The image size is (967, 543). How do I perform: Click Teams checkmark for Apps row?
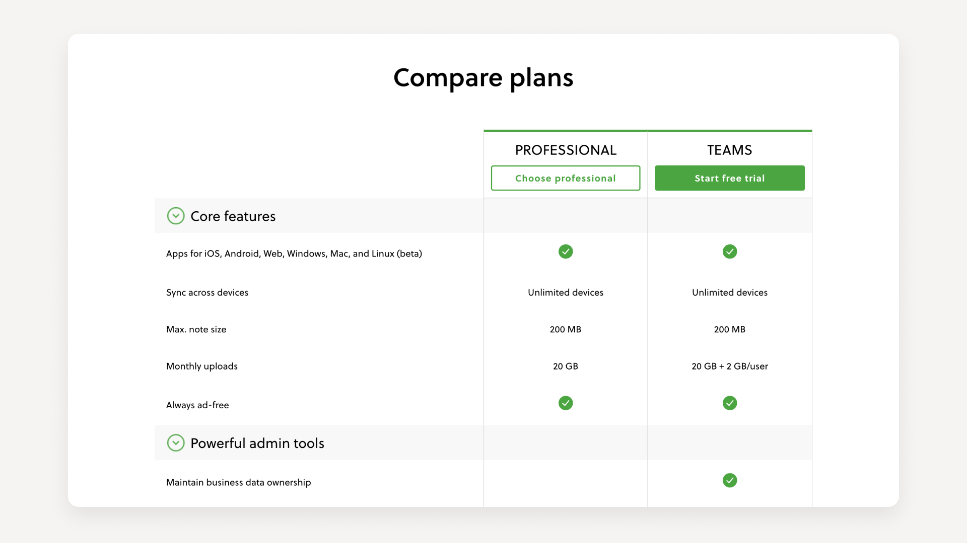(x=730, y=251)
